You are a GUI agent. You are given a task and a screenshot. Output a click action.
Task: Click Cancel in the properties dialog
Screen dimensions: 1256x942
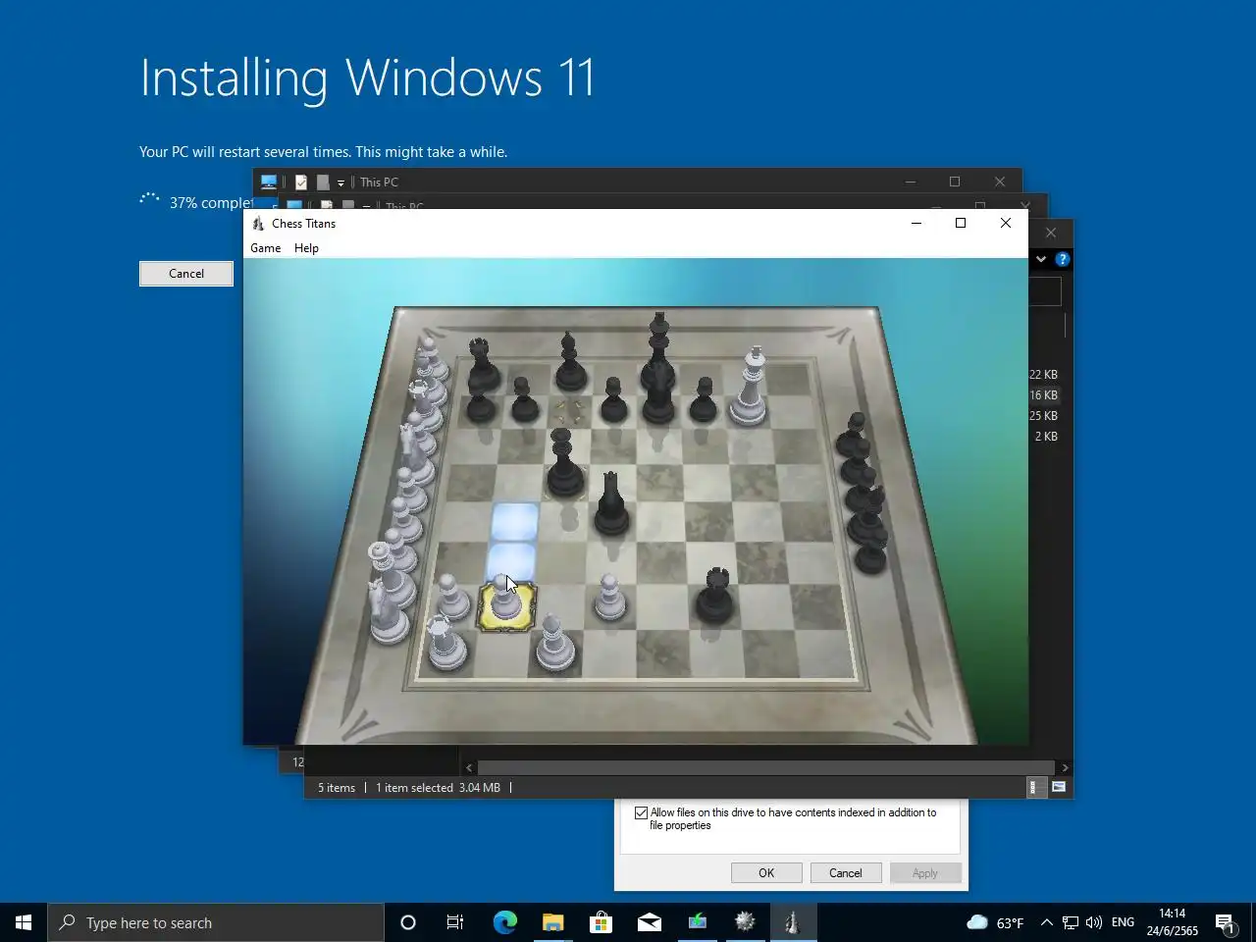(x=846, y=873)
